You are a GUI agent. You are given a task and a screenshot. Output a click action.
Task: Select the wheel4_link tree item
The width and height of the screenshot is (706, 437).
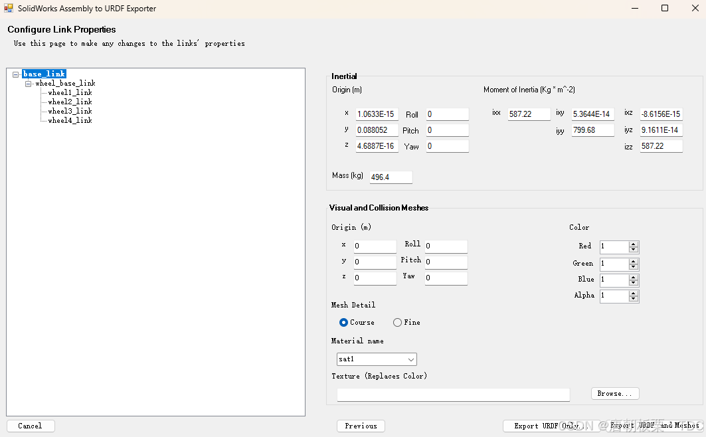pyautogui.click(x=69, y=120)
